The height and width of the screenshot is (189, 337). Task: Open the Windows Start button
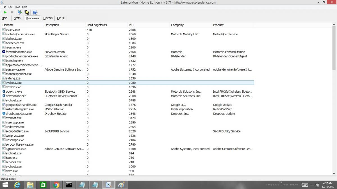click(x=5, y=185)
